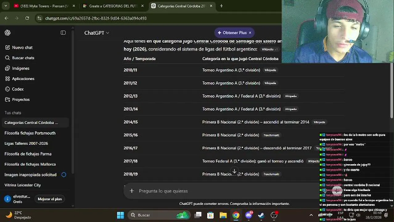Viewport: 394px width, 222px height.
Task: Click the 2016/17 season cell
Action: tap(131, 148)
